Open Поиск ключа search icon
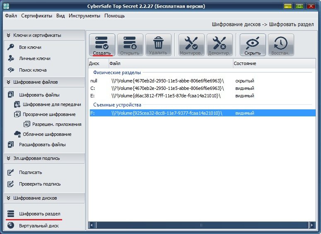321x234 pixels. click(11, 70)
